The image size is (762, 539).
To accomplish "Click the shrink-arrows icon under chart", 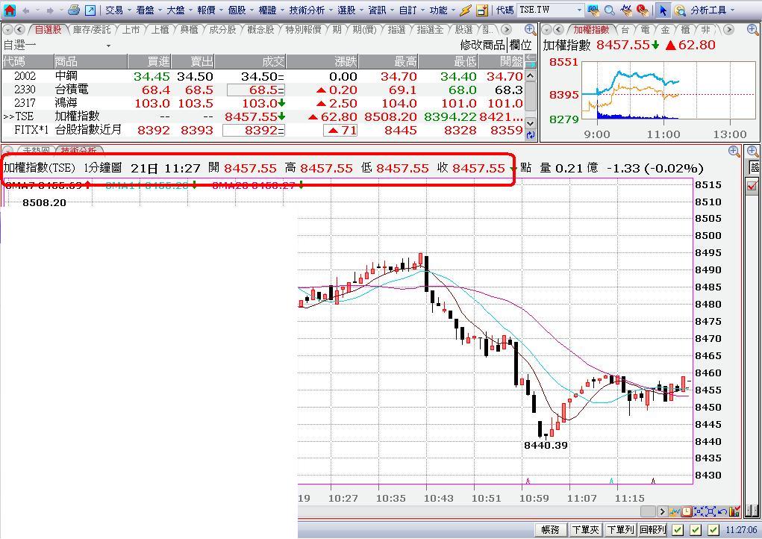I will (x=699, y=511).
